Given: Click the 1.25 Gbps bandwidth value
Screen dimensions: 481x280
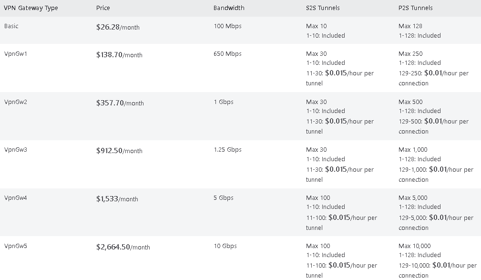Looking at the screenshot, I should [227, 150].
